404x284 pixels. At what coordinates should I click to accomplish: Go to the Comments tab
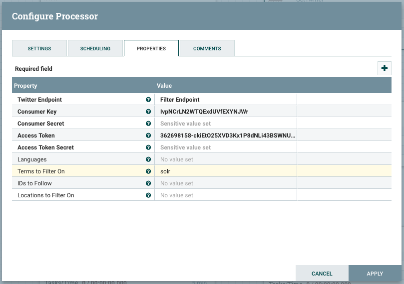coord(207,48)
